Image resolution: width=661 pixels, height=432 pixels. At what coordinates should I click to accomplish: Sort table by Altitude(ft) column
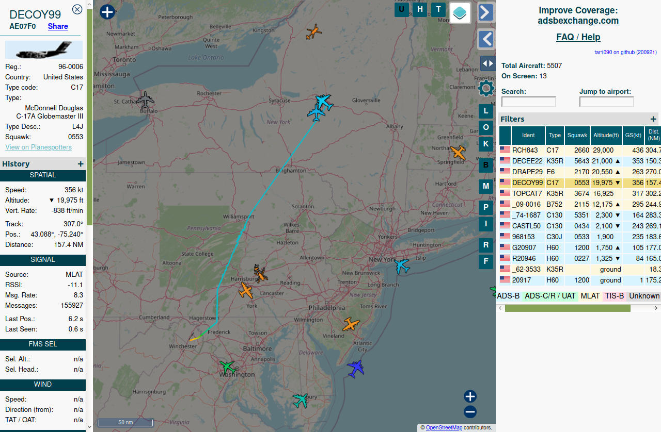606,136
